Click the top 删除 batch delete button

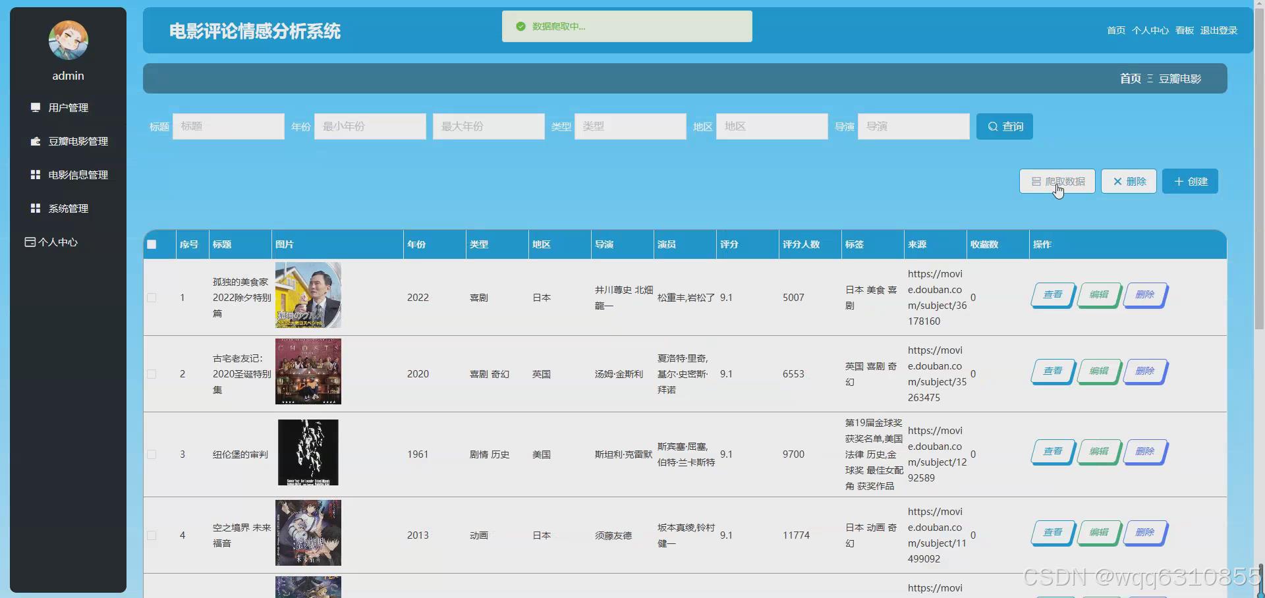point(1129,181)
